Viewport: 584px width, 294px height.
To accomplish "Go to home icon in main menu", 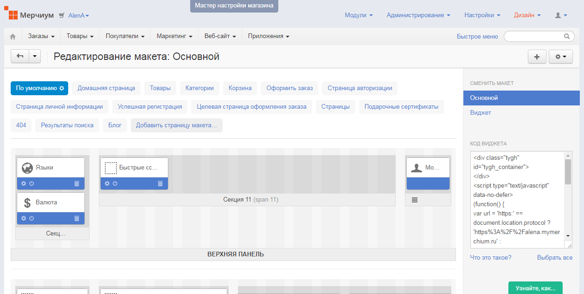I will coord(13,36).
